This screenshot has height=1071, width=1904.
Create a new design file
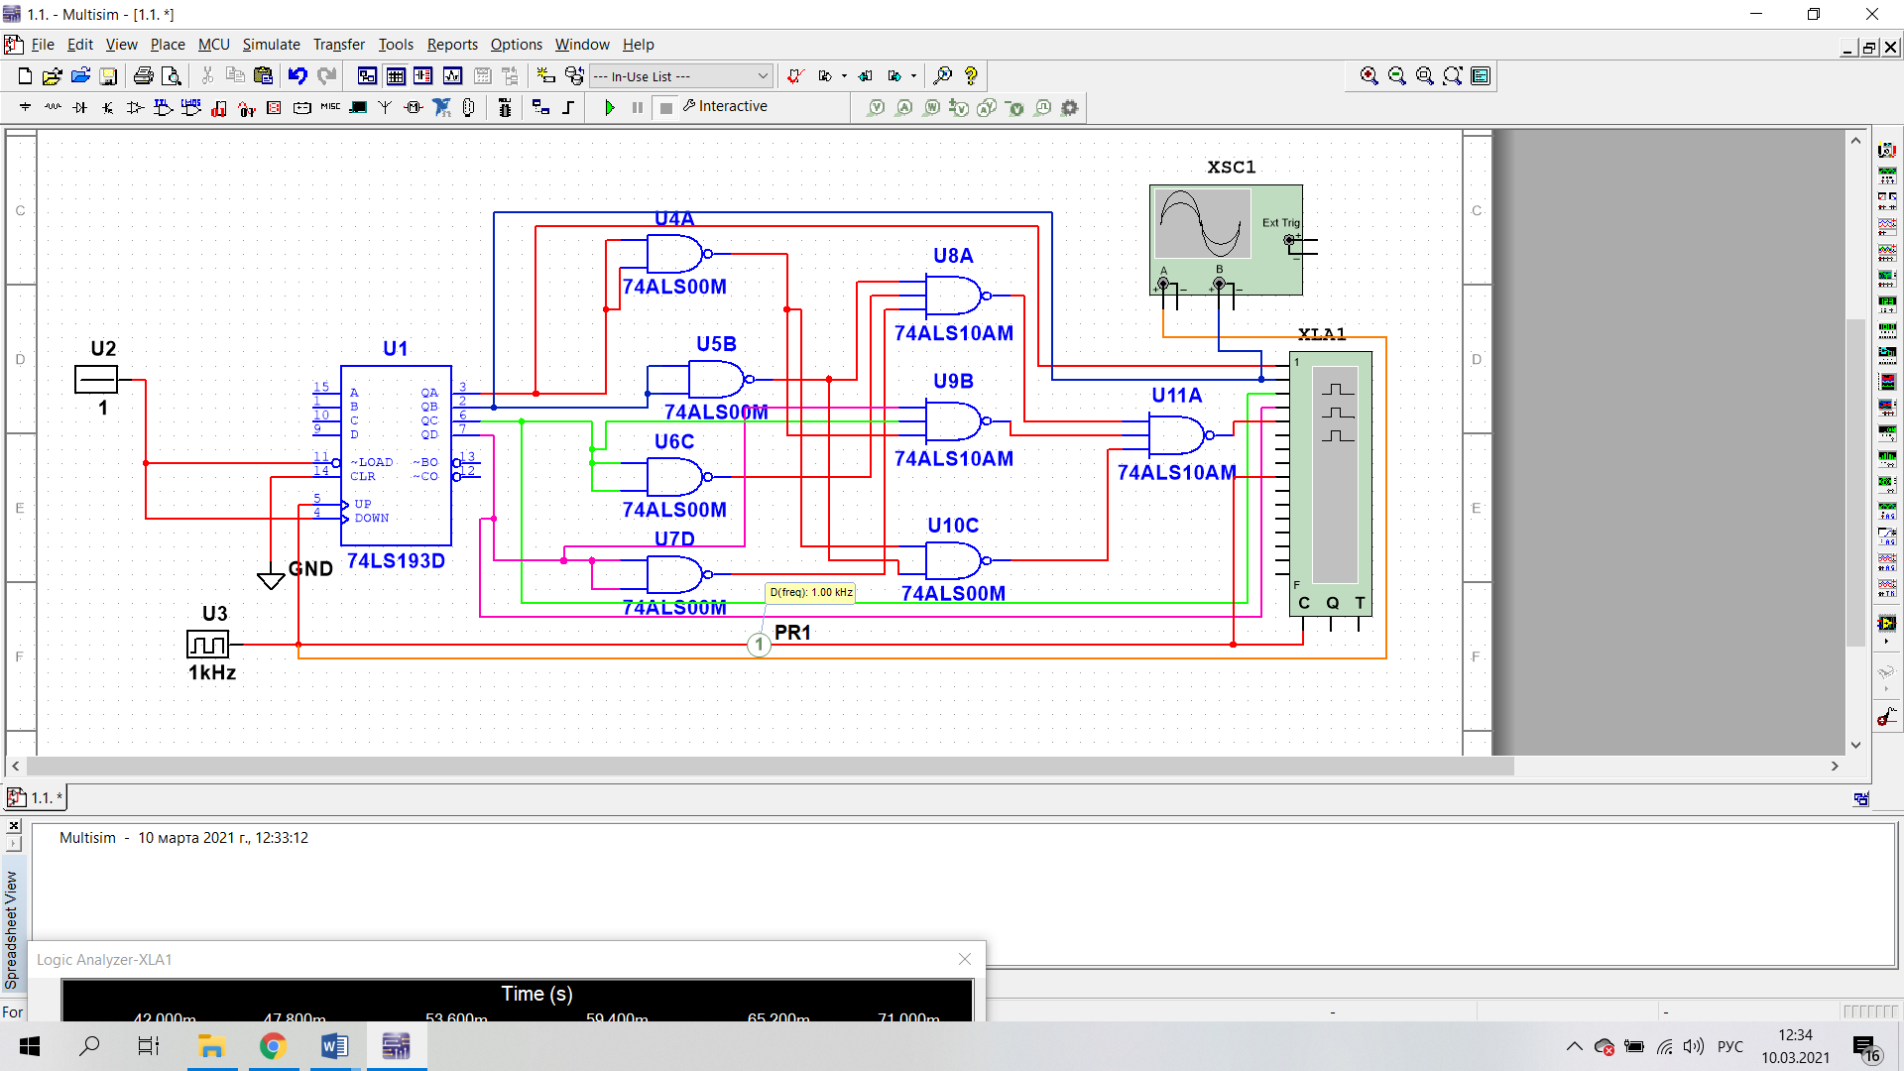coord(26,76)
